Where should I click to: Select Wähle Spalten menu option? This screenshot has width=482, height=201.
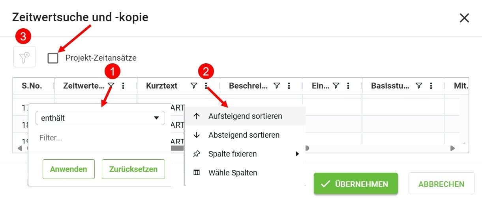[x=233, y=173]
